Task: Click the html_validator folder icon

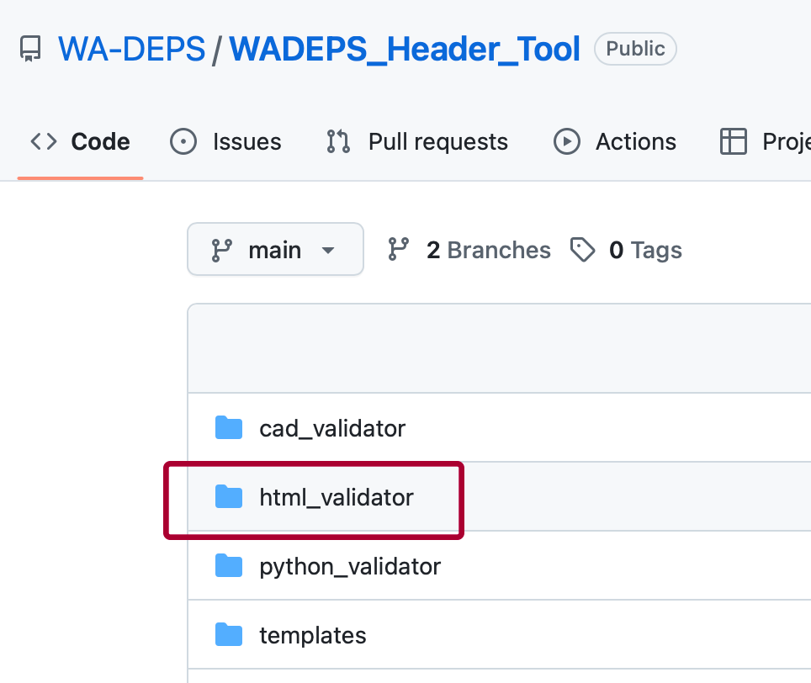Action: pos(228,496)
